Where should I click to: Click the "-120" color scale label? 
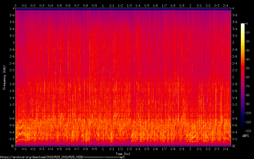248,131
